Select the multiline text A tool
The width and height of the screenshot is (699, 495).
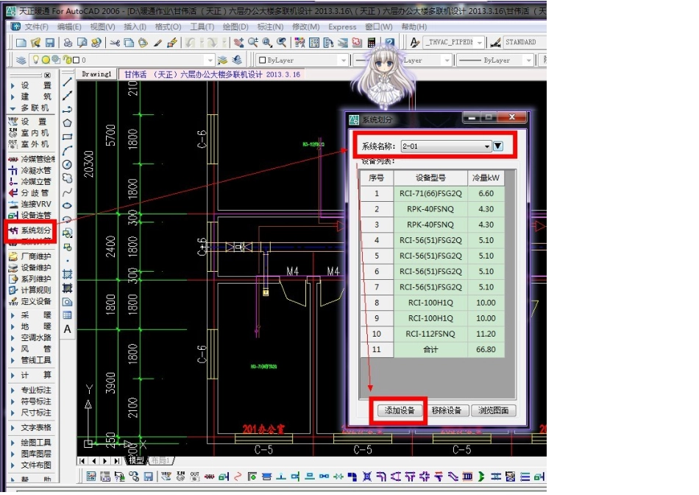click(68, 329)
